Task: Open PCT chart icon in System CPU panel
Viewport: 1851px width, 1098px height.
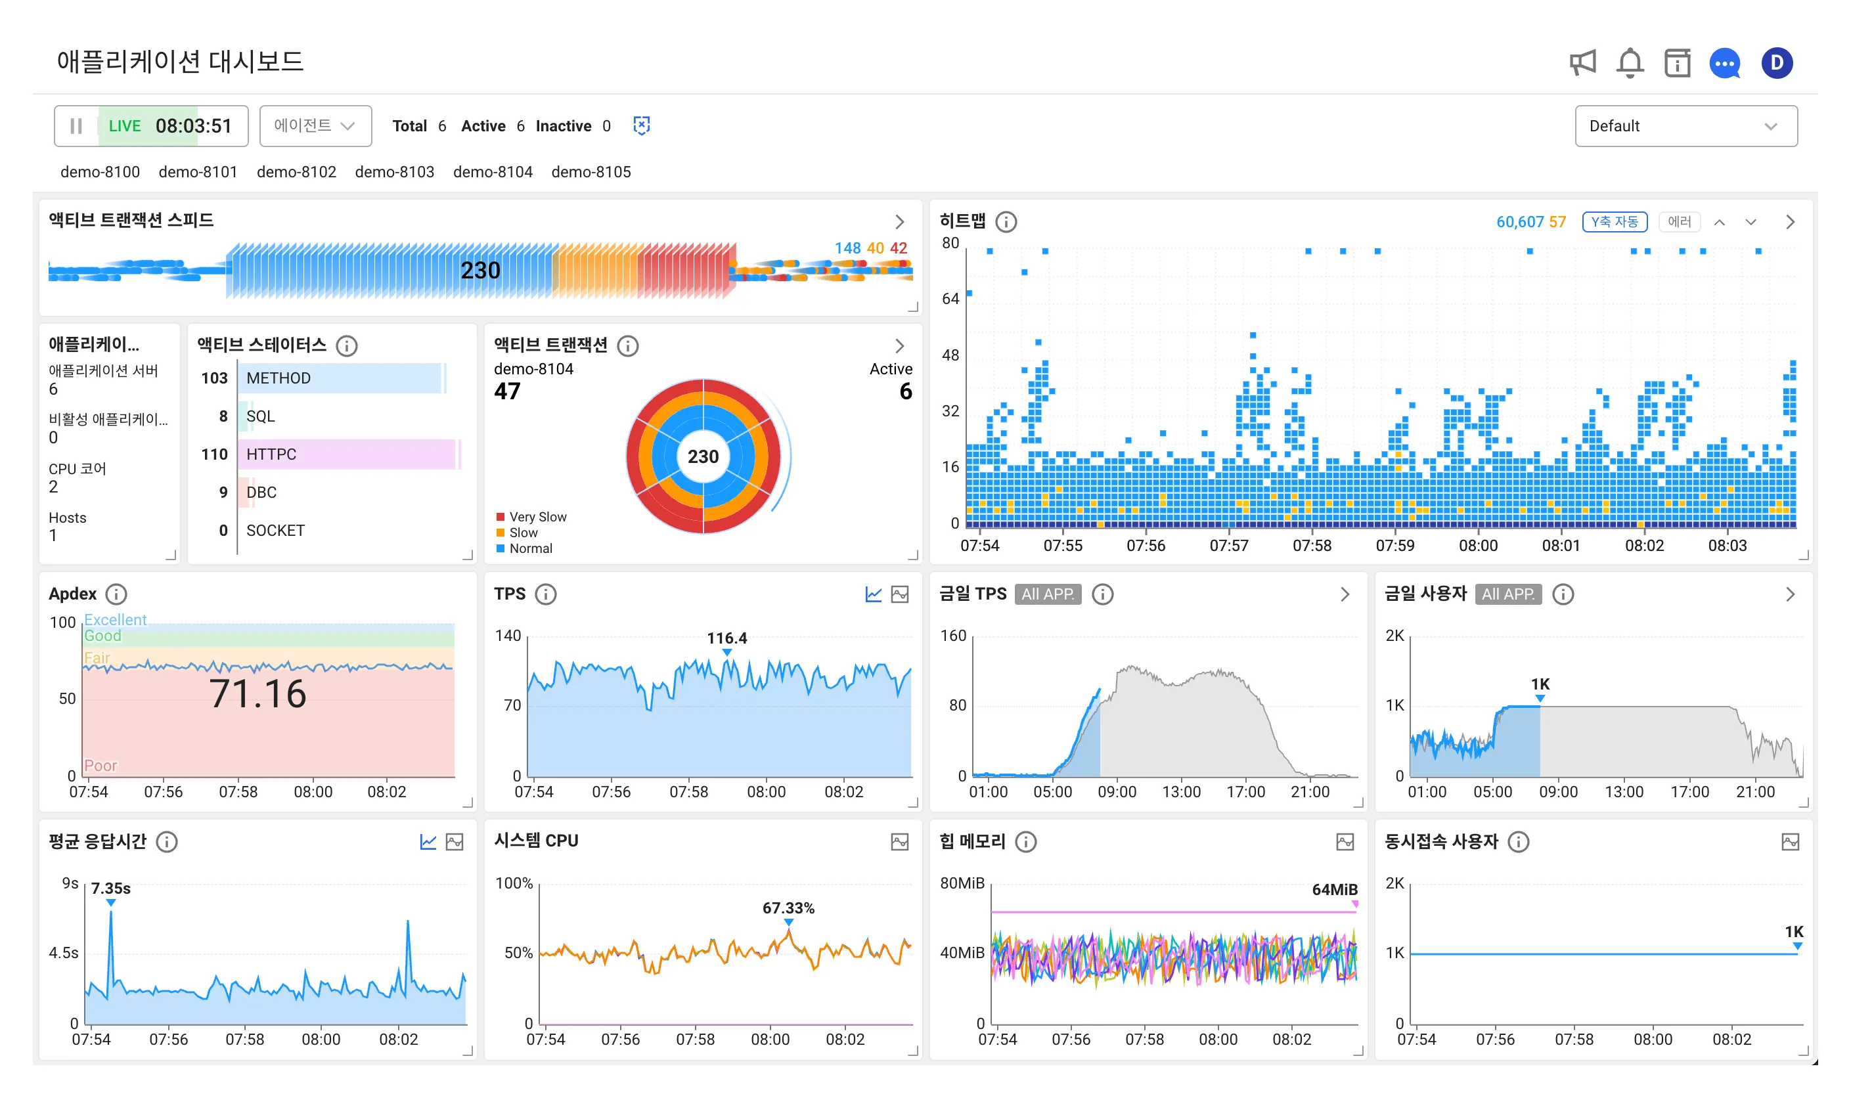Action: (x=899, y=841)
